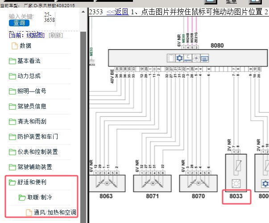Click the 8080 module label
Viewport: 269px width, 223px height.
[217, 45]
